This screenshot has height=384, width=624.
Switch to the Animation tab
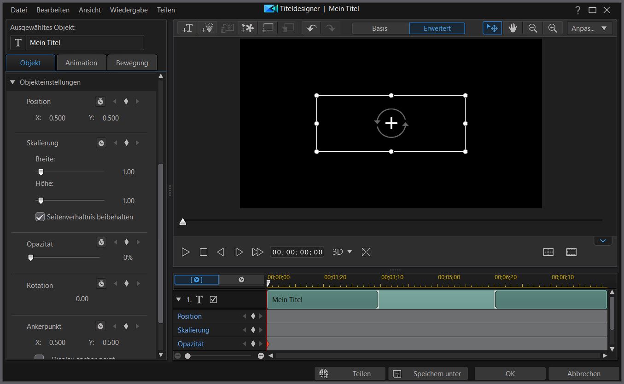coord(81,63)
